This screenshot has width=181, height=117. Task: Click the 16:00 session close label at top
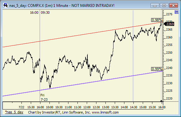(x=34, y=12)
